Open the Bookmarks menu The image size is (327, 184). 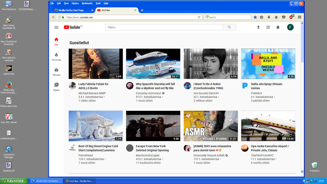click(87, 3)
